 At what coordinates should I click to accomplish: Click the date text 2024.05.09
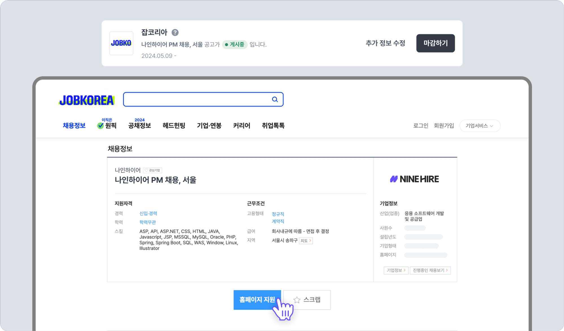coord(157,56)
